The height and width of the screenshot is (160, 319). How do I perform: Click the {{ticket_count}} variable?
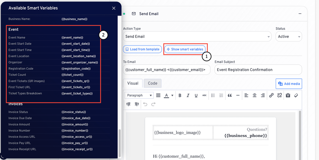click(x=72, y=75)
